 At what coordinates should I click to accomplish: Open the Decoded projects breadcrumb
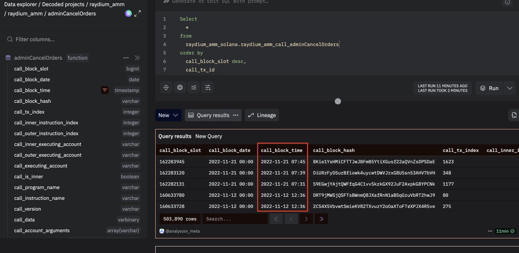[63, 5]
